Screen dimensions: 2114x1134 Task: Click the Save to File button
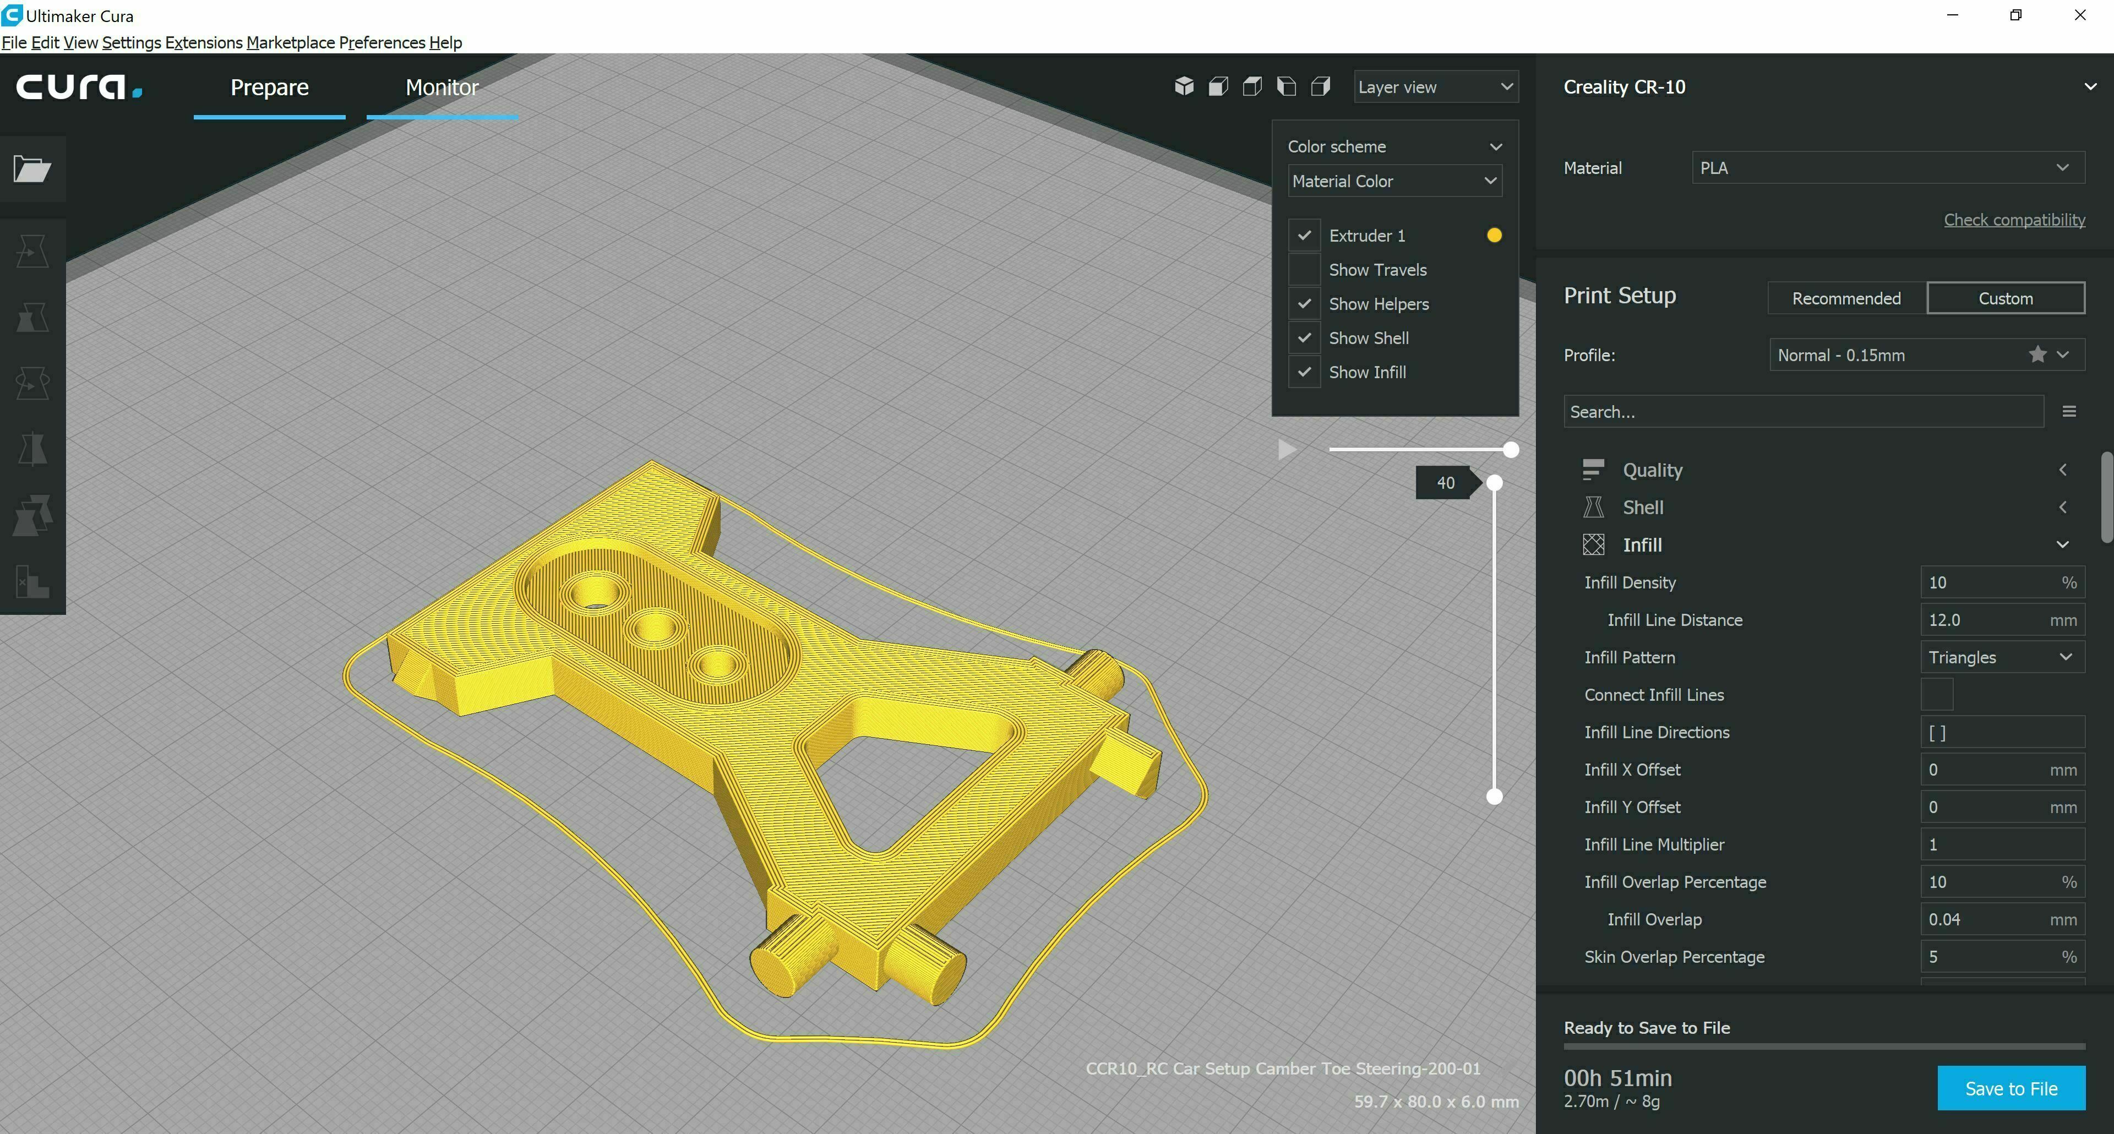[2011, 1088]
